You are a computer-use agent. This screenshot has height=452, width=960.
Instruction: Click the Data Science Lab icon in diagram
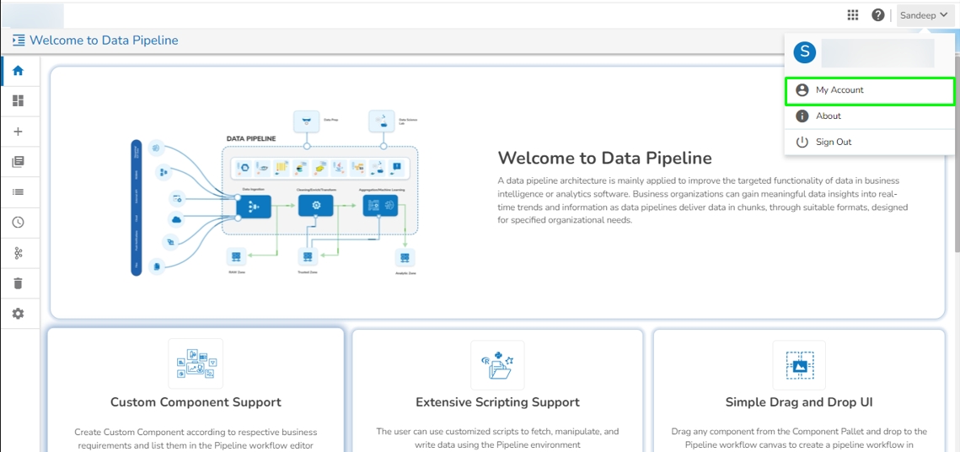click(x=382, y=121)
